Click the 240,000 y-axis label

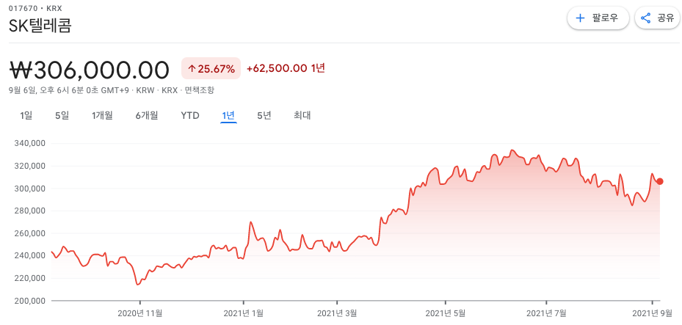click(32, 255)
